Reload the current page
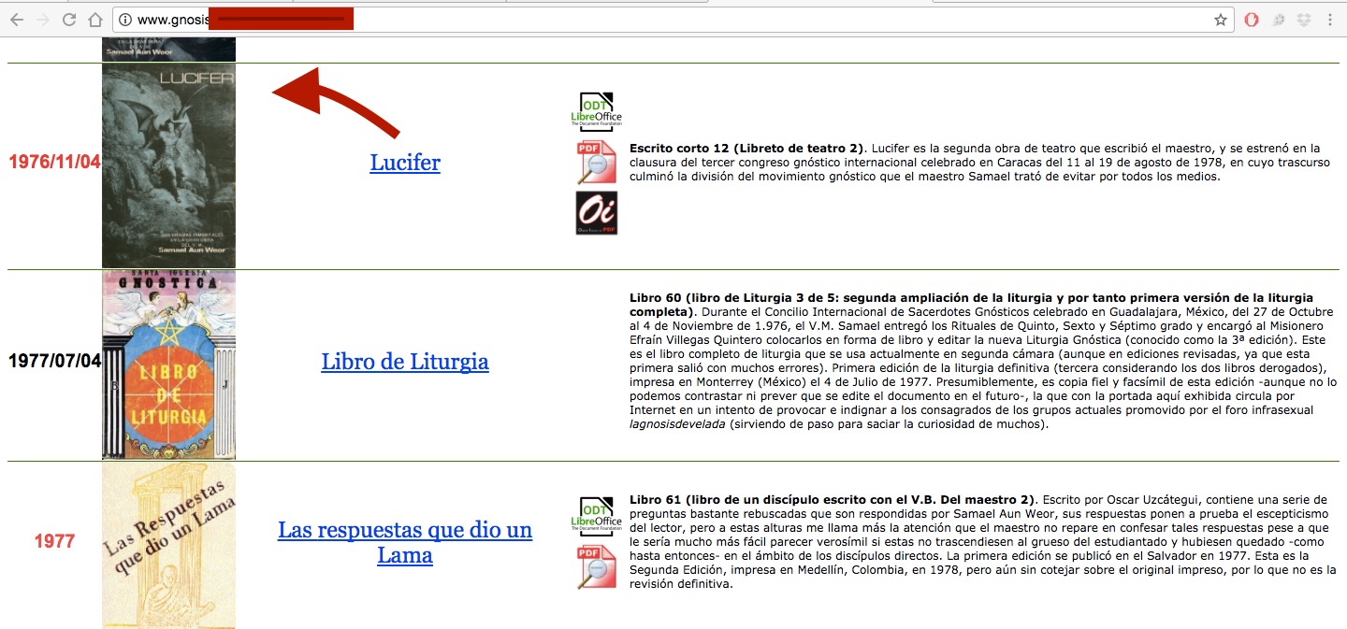The image size is (1347, 629). (69, 20)
